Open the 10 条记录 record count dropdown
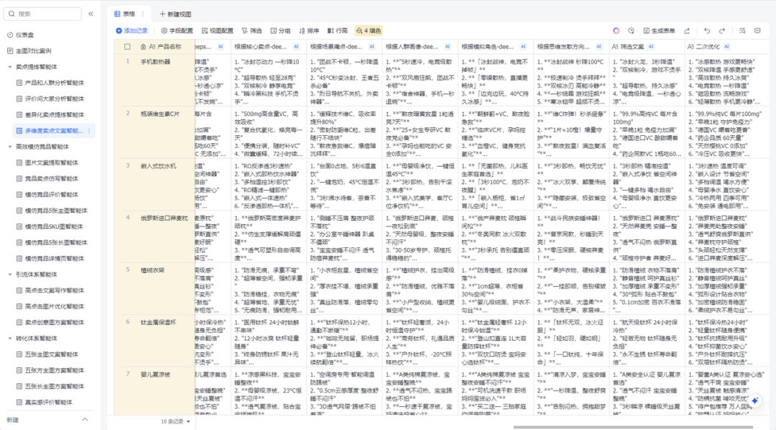This screenshot has height=430, width=776. [176, 421]
